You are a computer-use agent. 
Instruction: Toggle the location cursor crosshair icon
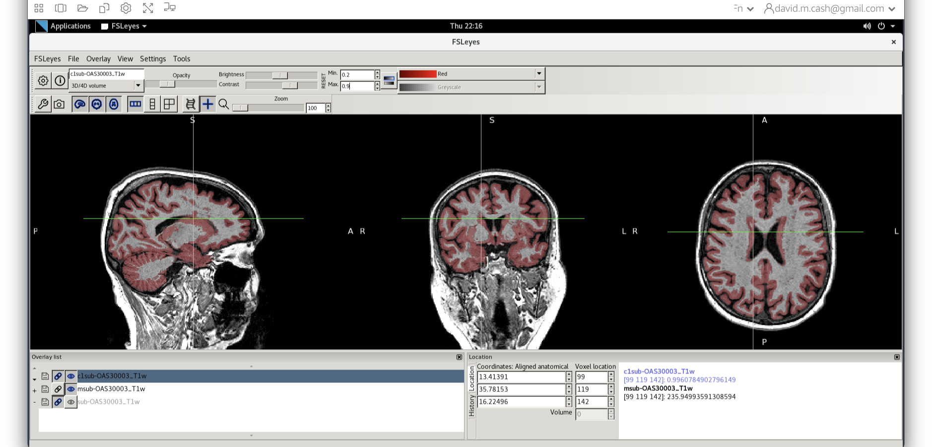click(208, 104)
